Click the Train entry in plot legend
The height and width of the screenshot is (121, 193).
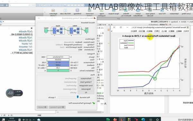click(128, 41)
